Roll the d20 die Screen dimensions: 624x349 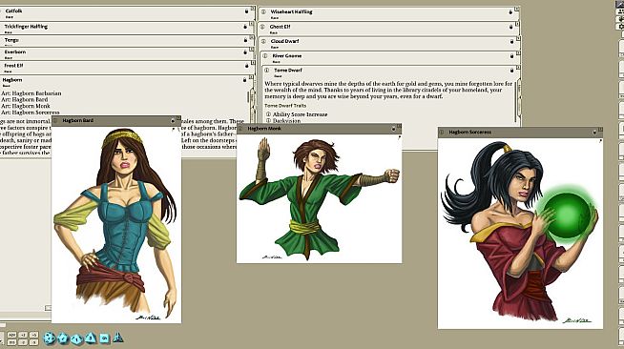pos(49,339)
